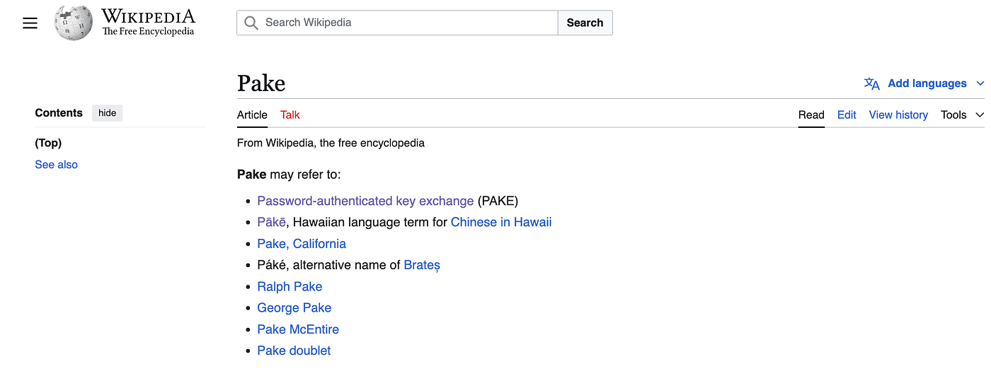Open the View history tab
This screenshot has height=371, width=991.
898,114
